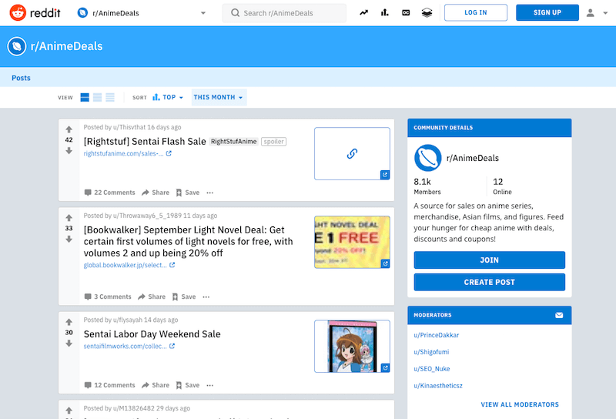Open the Reddit home logo
The width and height of the screenshot is (616, 419).
click(35, 13)
